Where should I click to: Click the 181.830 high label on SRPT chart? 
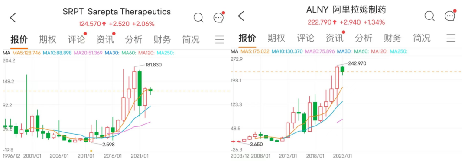153,65
